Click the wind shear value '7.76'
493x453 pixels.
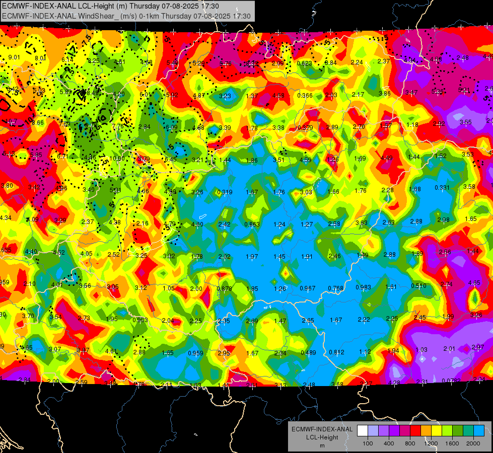(x=118, y=126)
